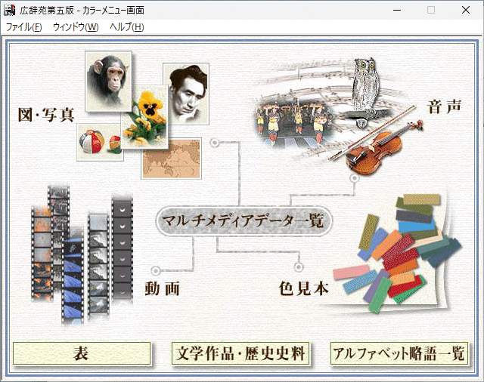
Task: Open the ヘルプ(H) menu
Action: [127, 27]
